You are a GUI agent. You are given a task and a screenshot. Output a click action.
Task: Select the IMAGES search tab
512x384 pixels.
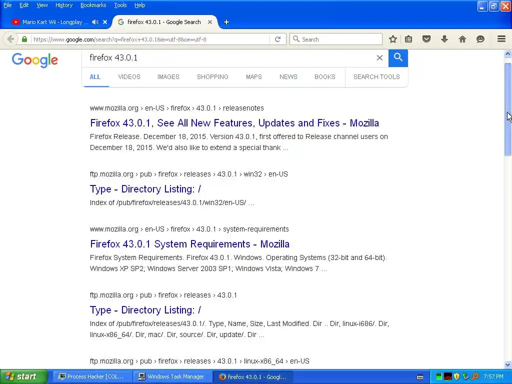point(168,76)
